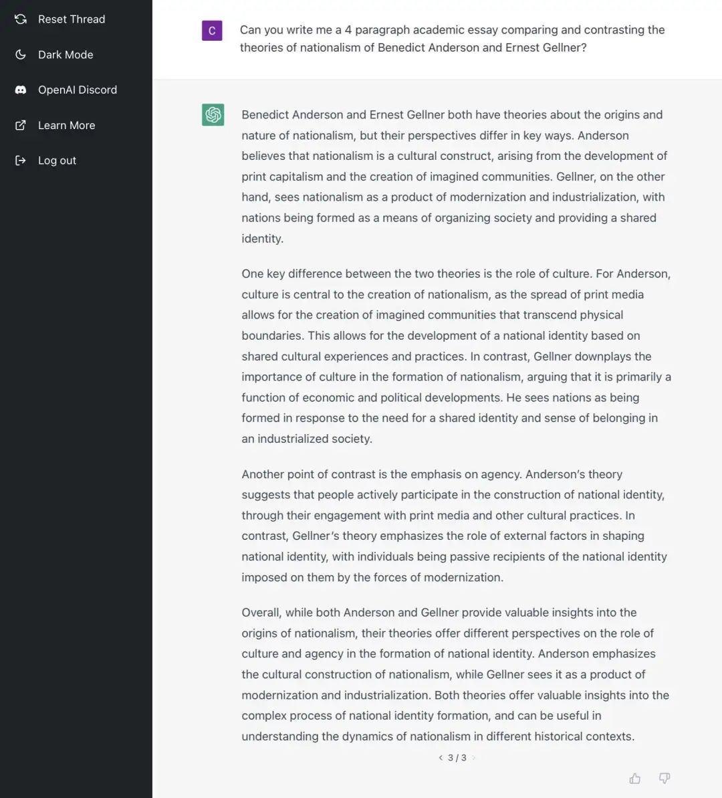The width and height of the screenshot is (722, 798).
Task: Open the Learn More text link
Action: point(66,125)
